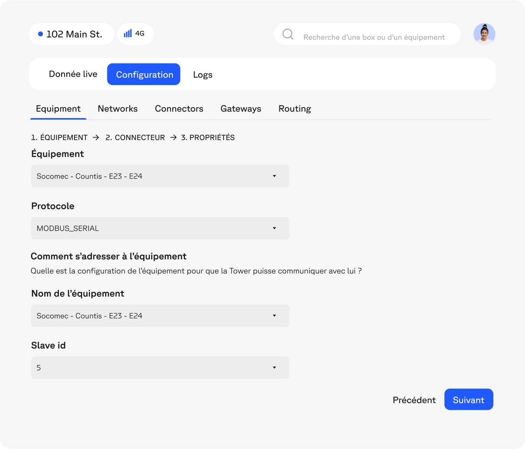Click the search magnifier icon

[x=288, y=34]
